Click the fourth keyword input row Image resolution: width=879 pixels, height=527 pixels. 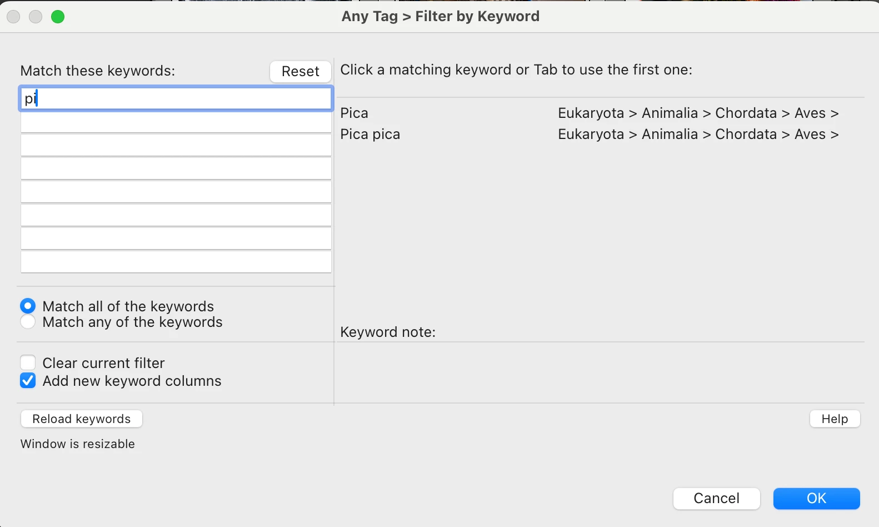(x=176, y=168)
